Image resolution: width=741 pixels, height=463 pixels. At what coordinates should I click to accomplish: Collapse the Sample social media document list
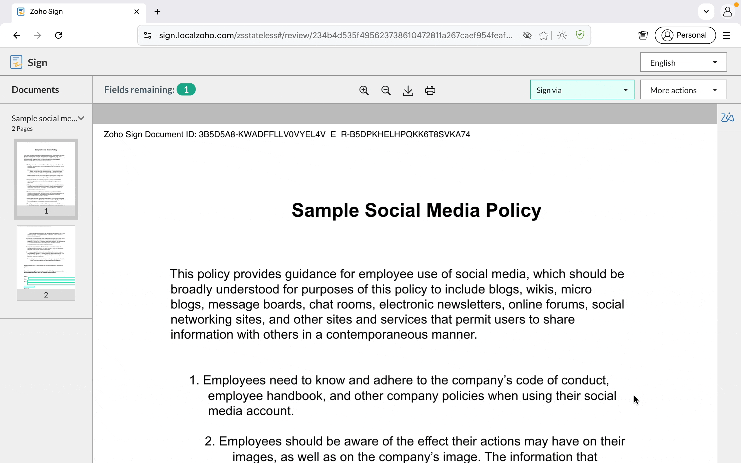click(x=81, y=118)
